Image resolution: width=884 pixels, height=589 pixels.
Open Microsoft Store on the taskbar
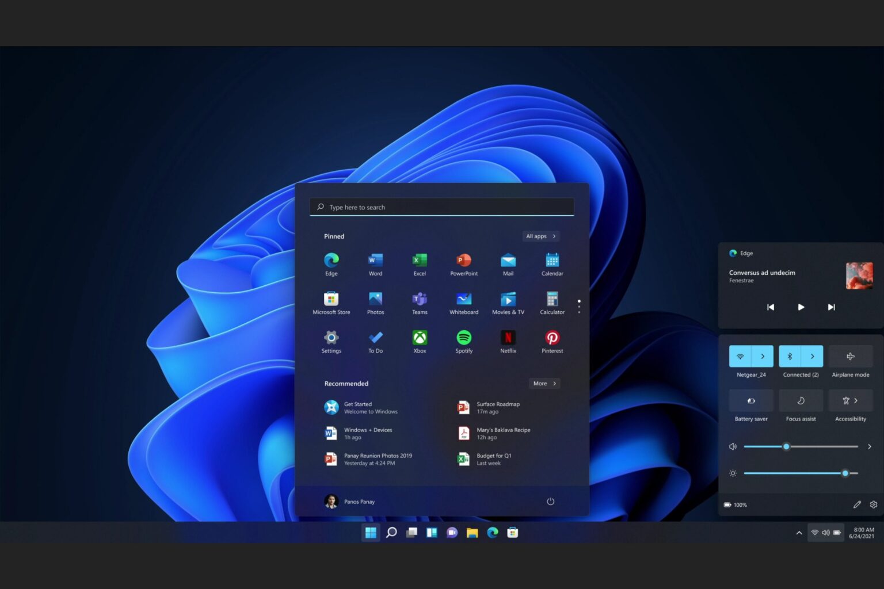(x=513, y=533)
